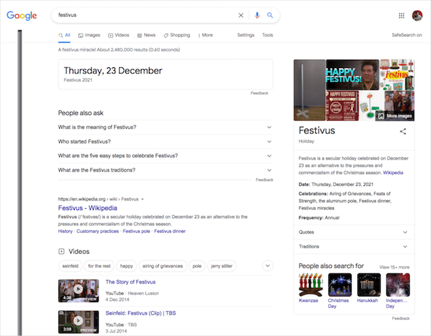Click the Thursday, 23 December heading

click(113, 71)
